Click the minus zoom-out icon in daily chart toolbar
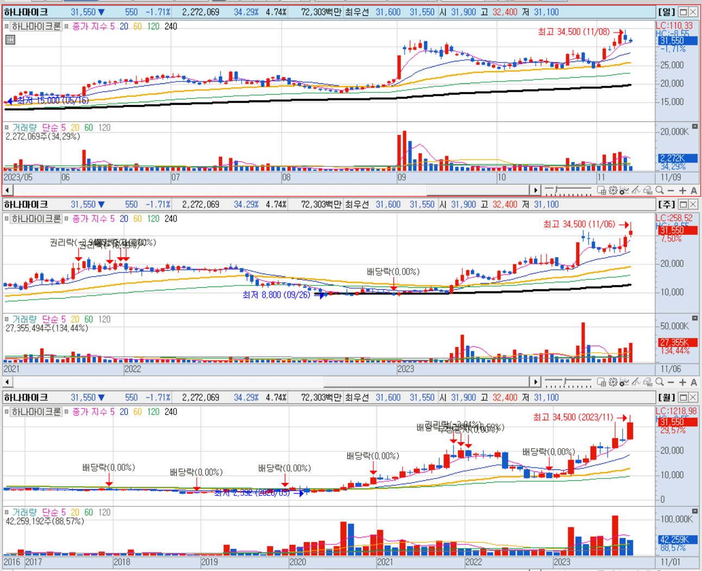Screen dimensions: 702x571 coord(670,190)
